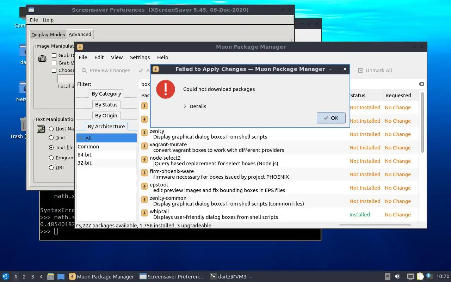This screenshot has width=451, height=282.
Task: Click the Local directory input field
Action: pos(66,79)
